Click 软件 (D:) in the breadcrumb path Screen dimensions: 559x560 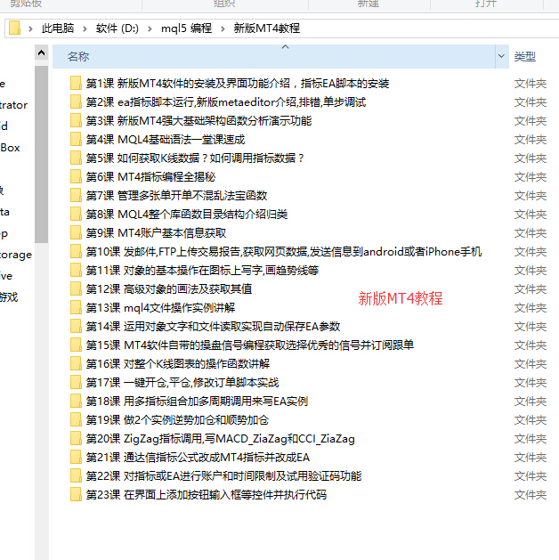(117, 28)
